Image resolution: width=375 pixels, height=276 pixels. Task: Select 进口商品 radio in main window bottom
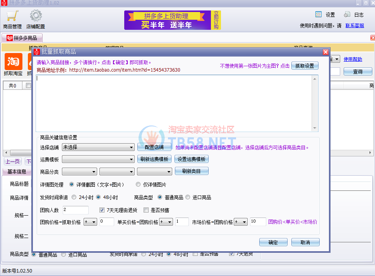pyautogui.click(x=63, y=254)
